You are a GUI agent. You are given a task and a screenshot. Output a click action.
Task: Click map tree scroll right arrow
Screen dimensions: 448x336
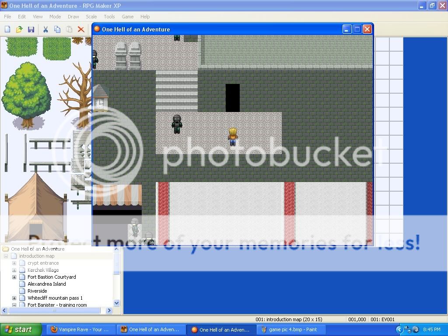pos(109,310)
